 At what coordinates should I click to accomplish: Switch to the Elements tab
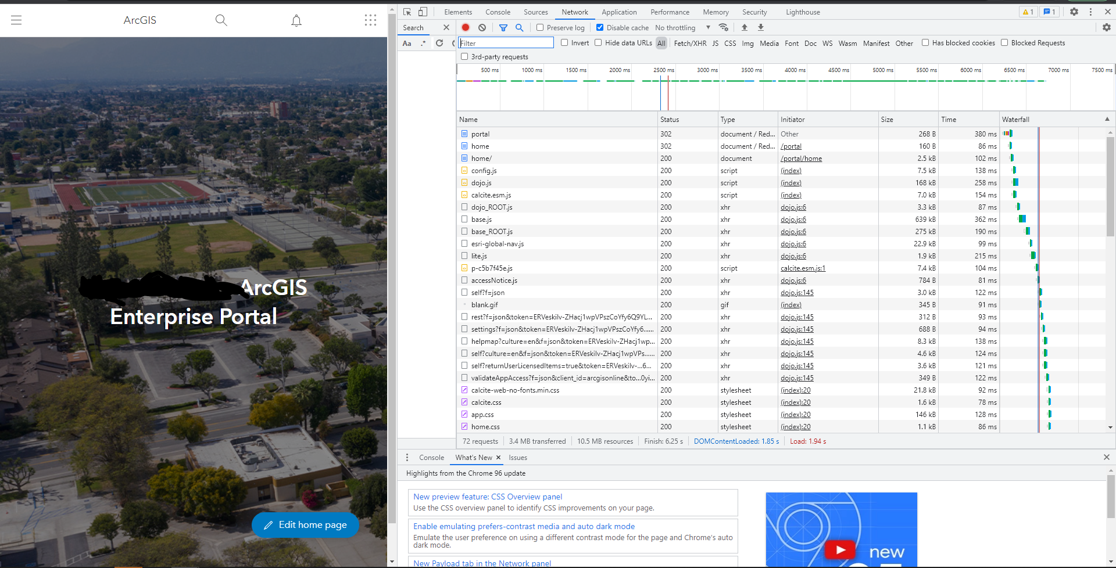(458, 12)
